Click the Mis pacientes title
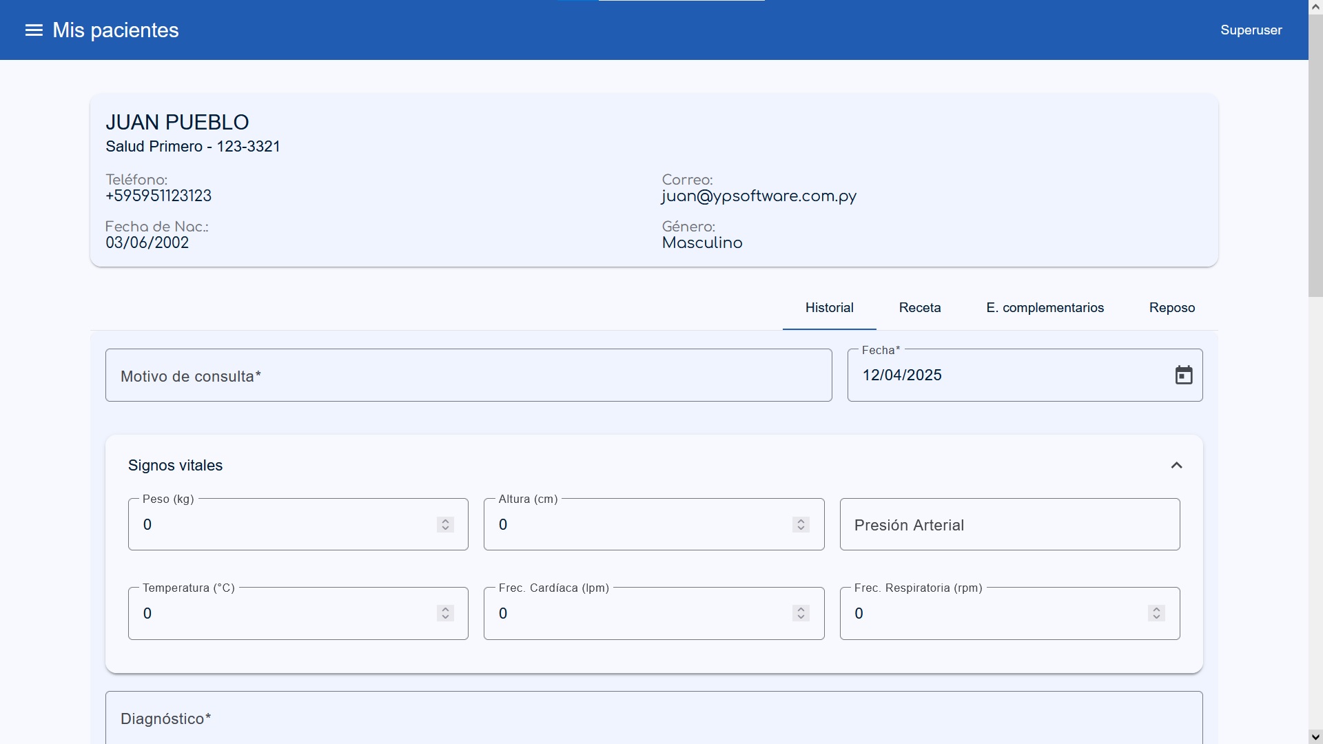 [x=116, y=30]
